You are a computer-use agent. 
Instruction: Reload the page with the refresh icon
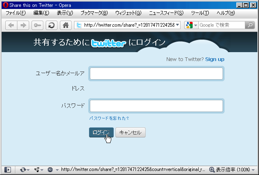pyautogui.click(x=51, y=25)
